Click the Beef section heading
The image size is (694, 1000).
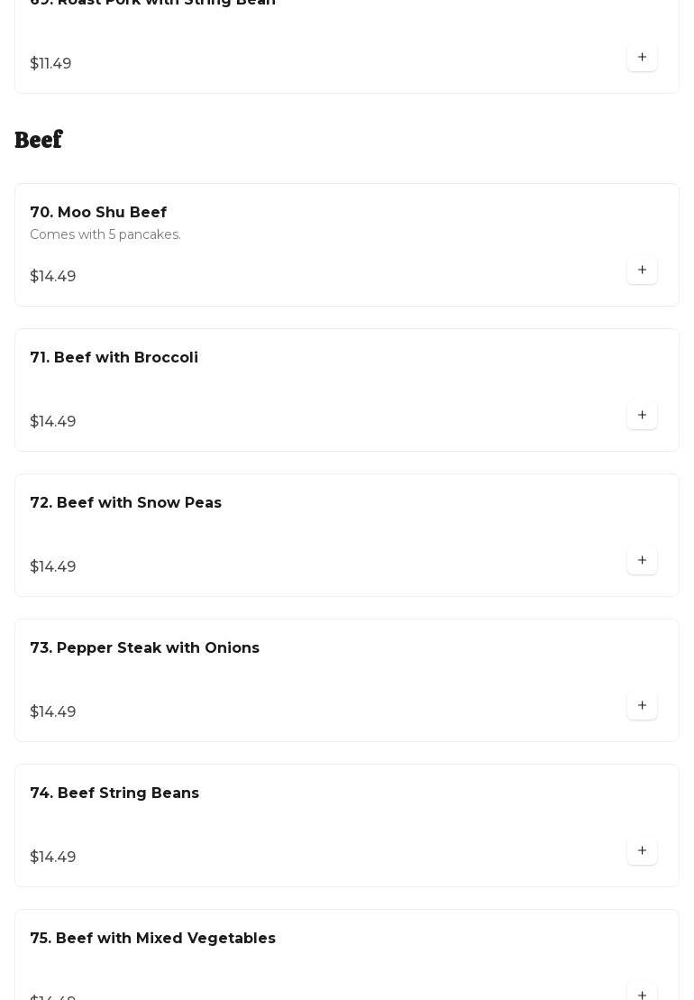point(39,141)
